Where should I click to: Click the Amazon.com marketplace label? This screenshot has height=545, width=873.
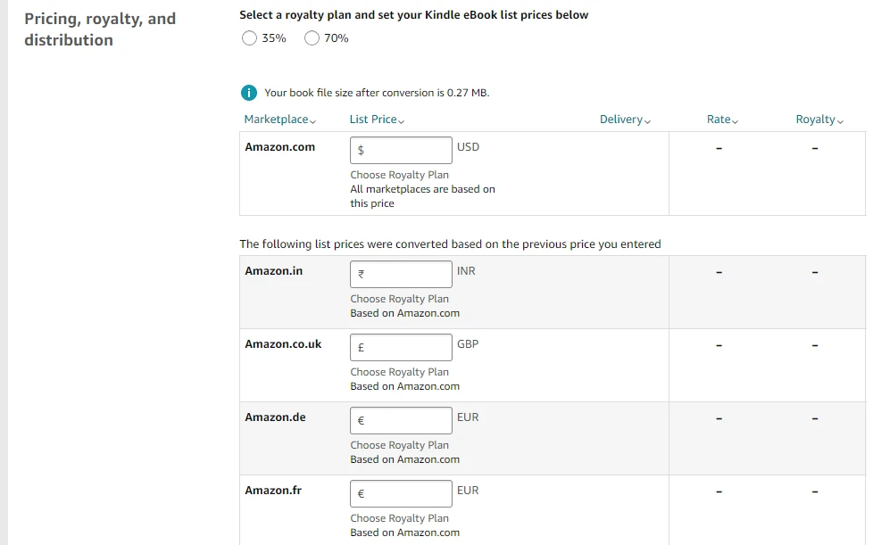pos(279,147)
